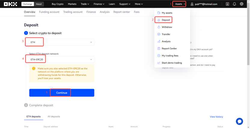Switch to Exchange mode

[x=28, y=4]
